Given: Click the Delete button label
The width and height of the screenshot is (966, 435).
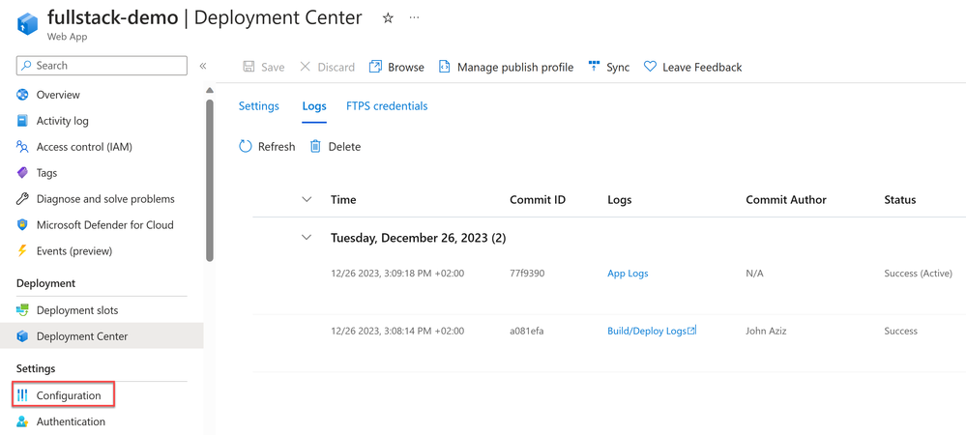Looking at the screenshot, I should (344, 147).
